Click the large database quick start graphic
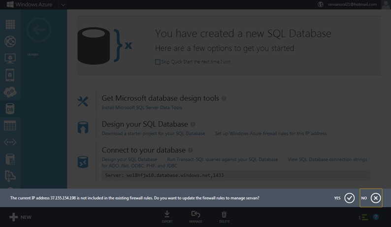391x227 pixels. (105, 46)
